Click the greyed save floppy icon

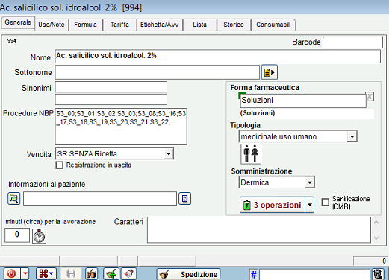[71, 274]
